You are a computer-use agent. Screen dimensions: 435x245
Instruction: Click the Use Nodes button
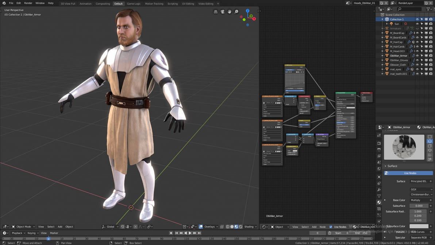pos(408,173)
